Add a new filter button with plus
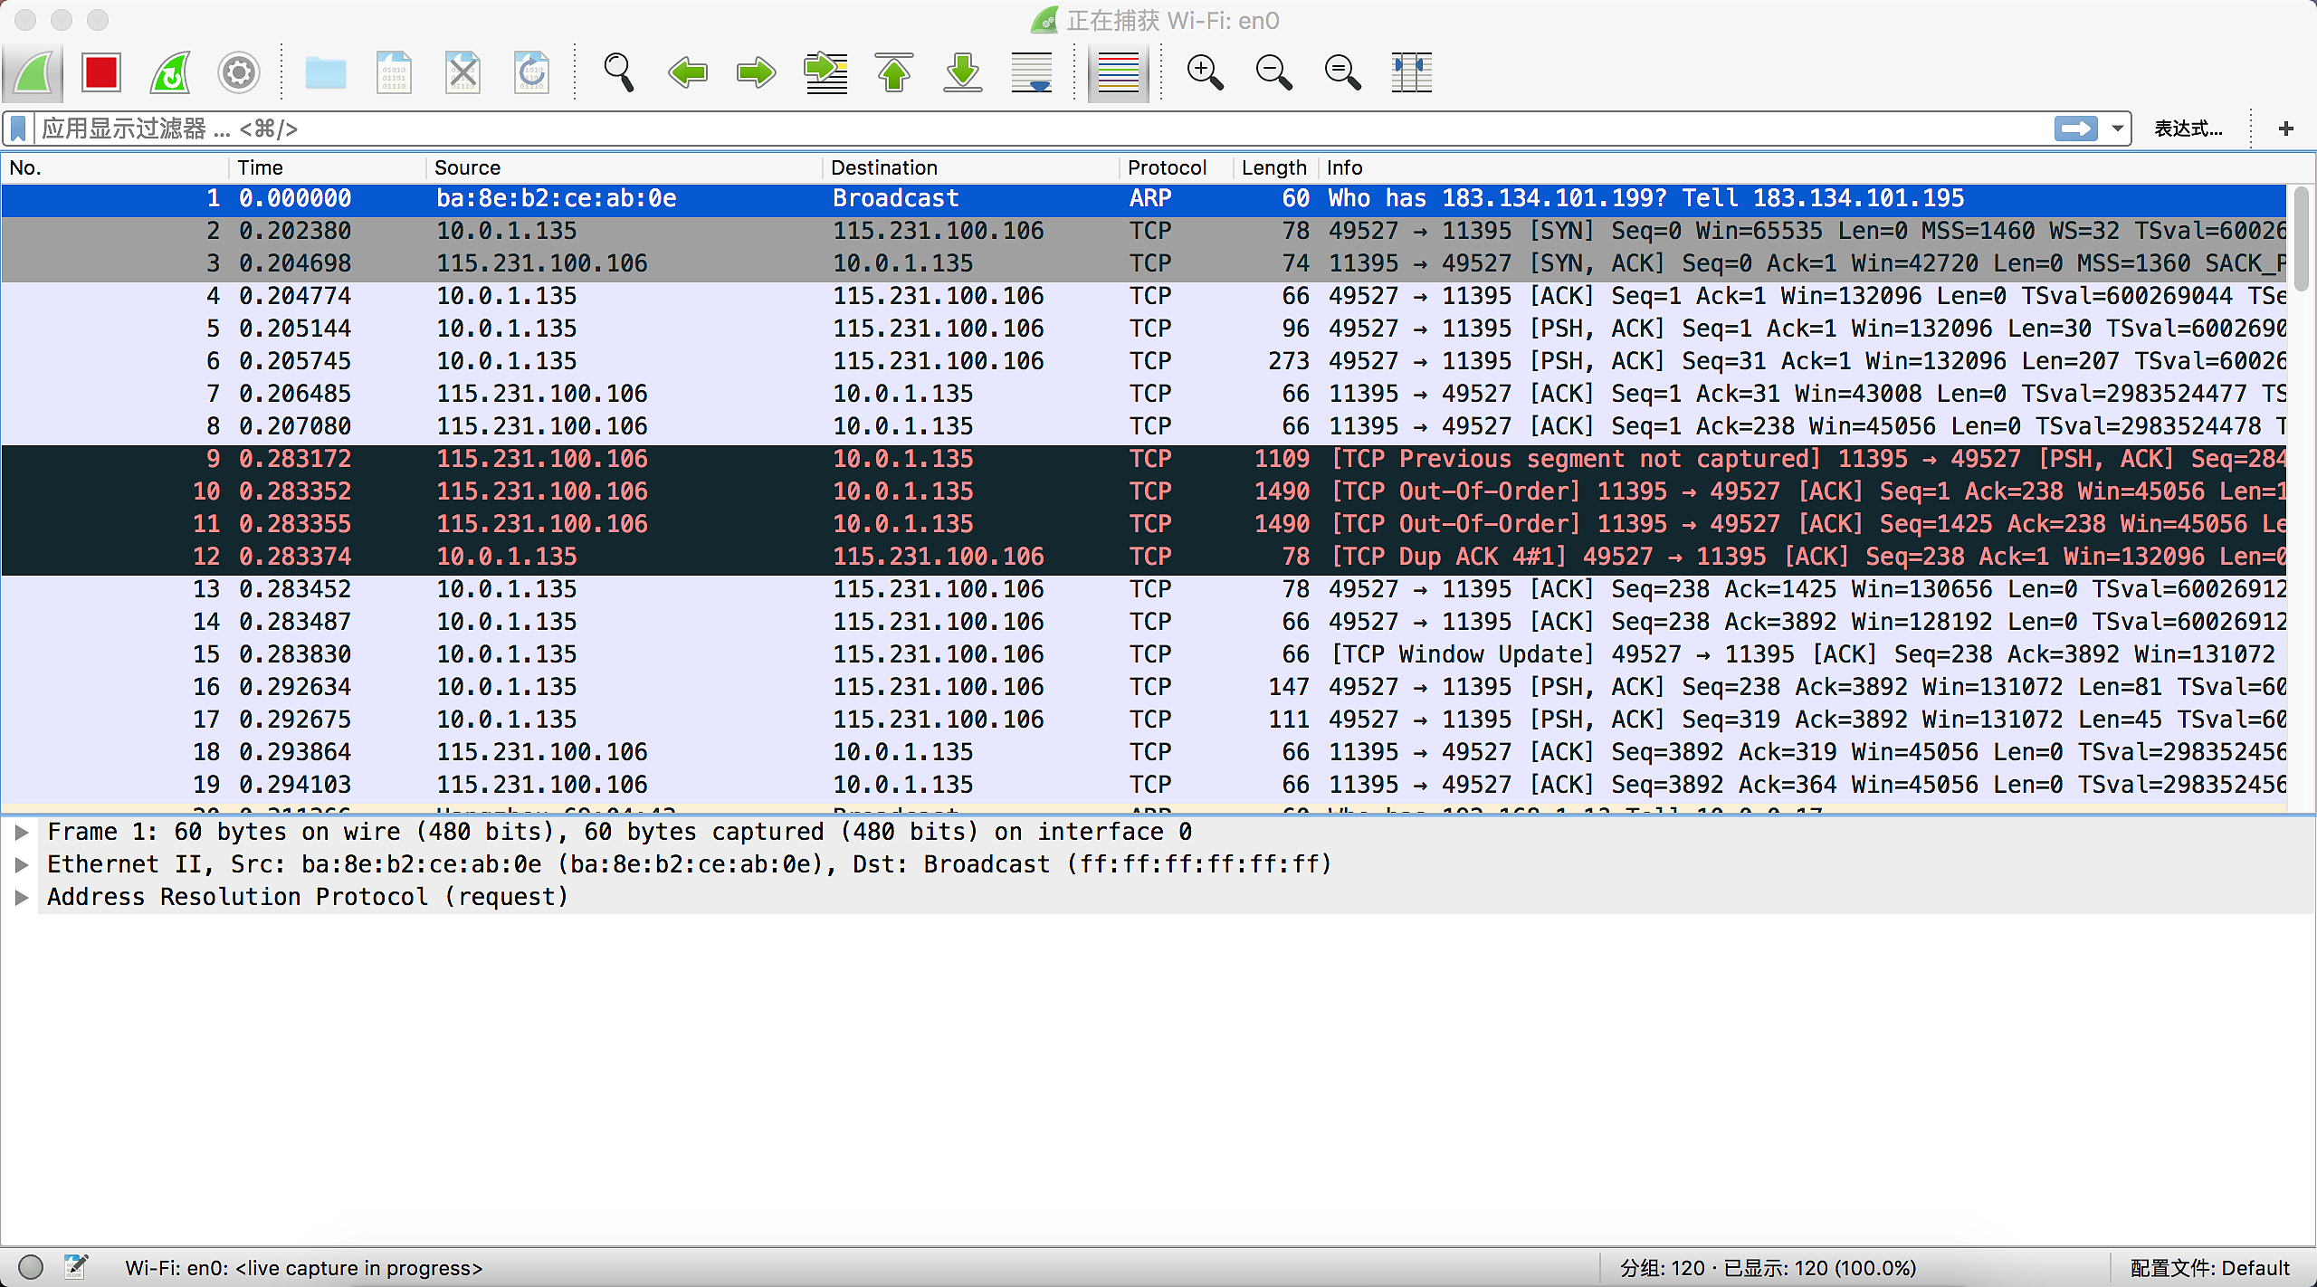Screen dimensions: 2317x1287 (2286, 129)
